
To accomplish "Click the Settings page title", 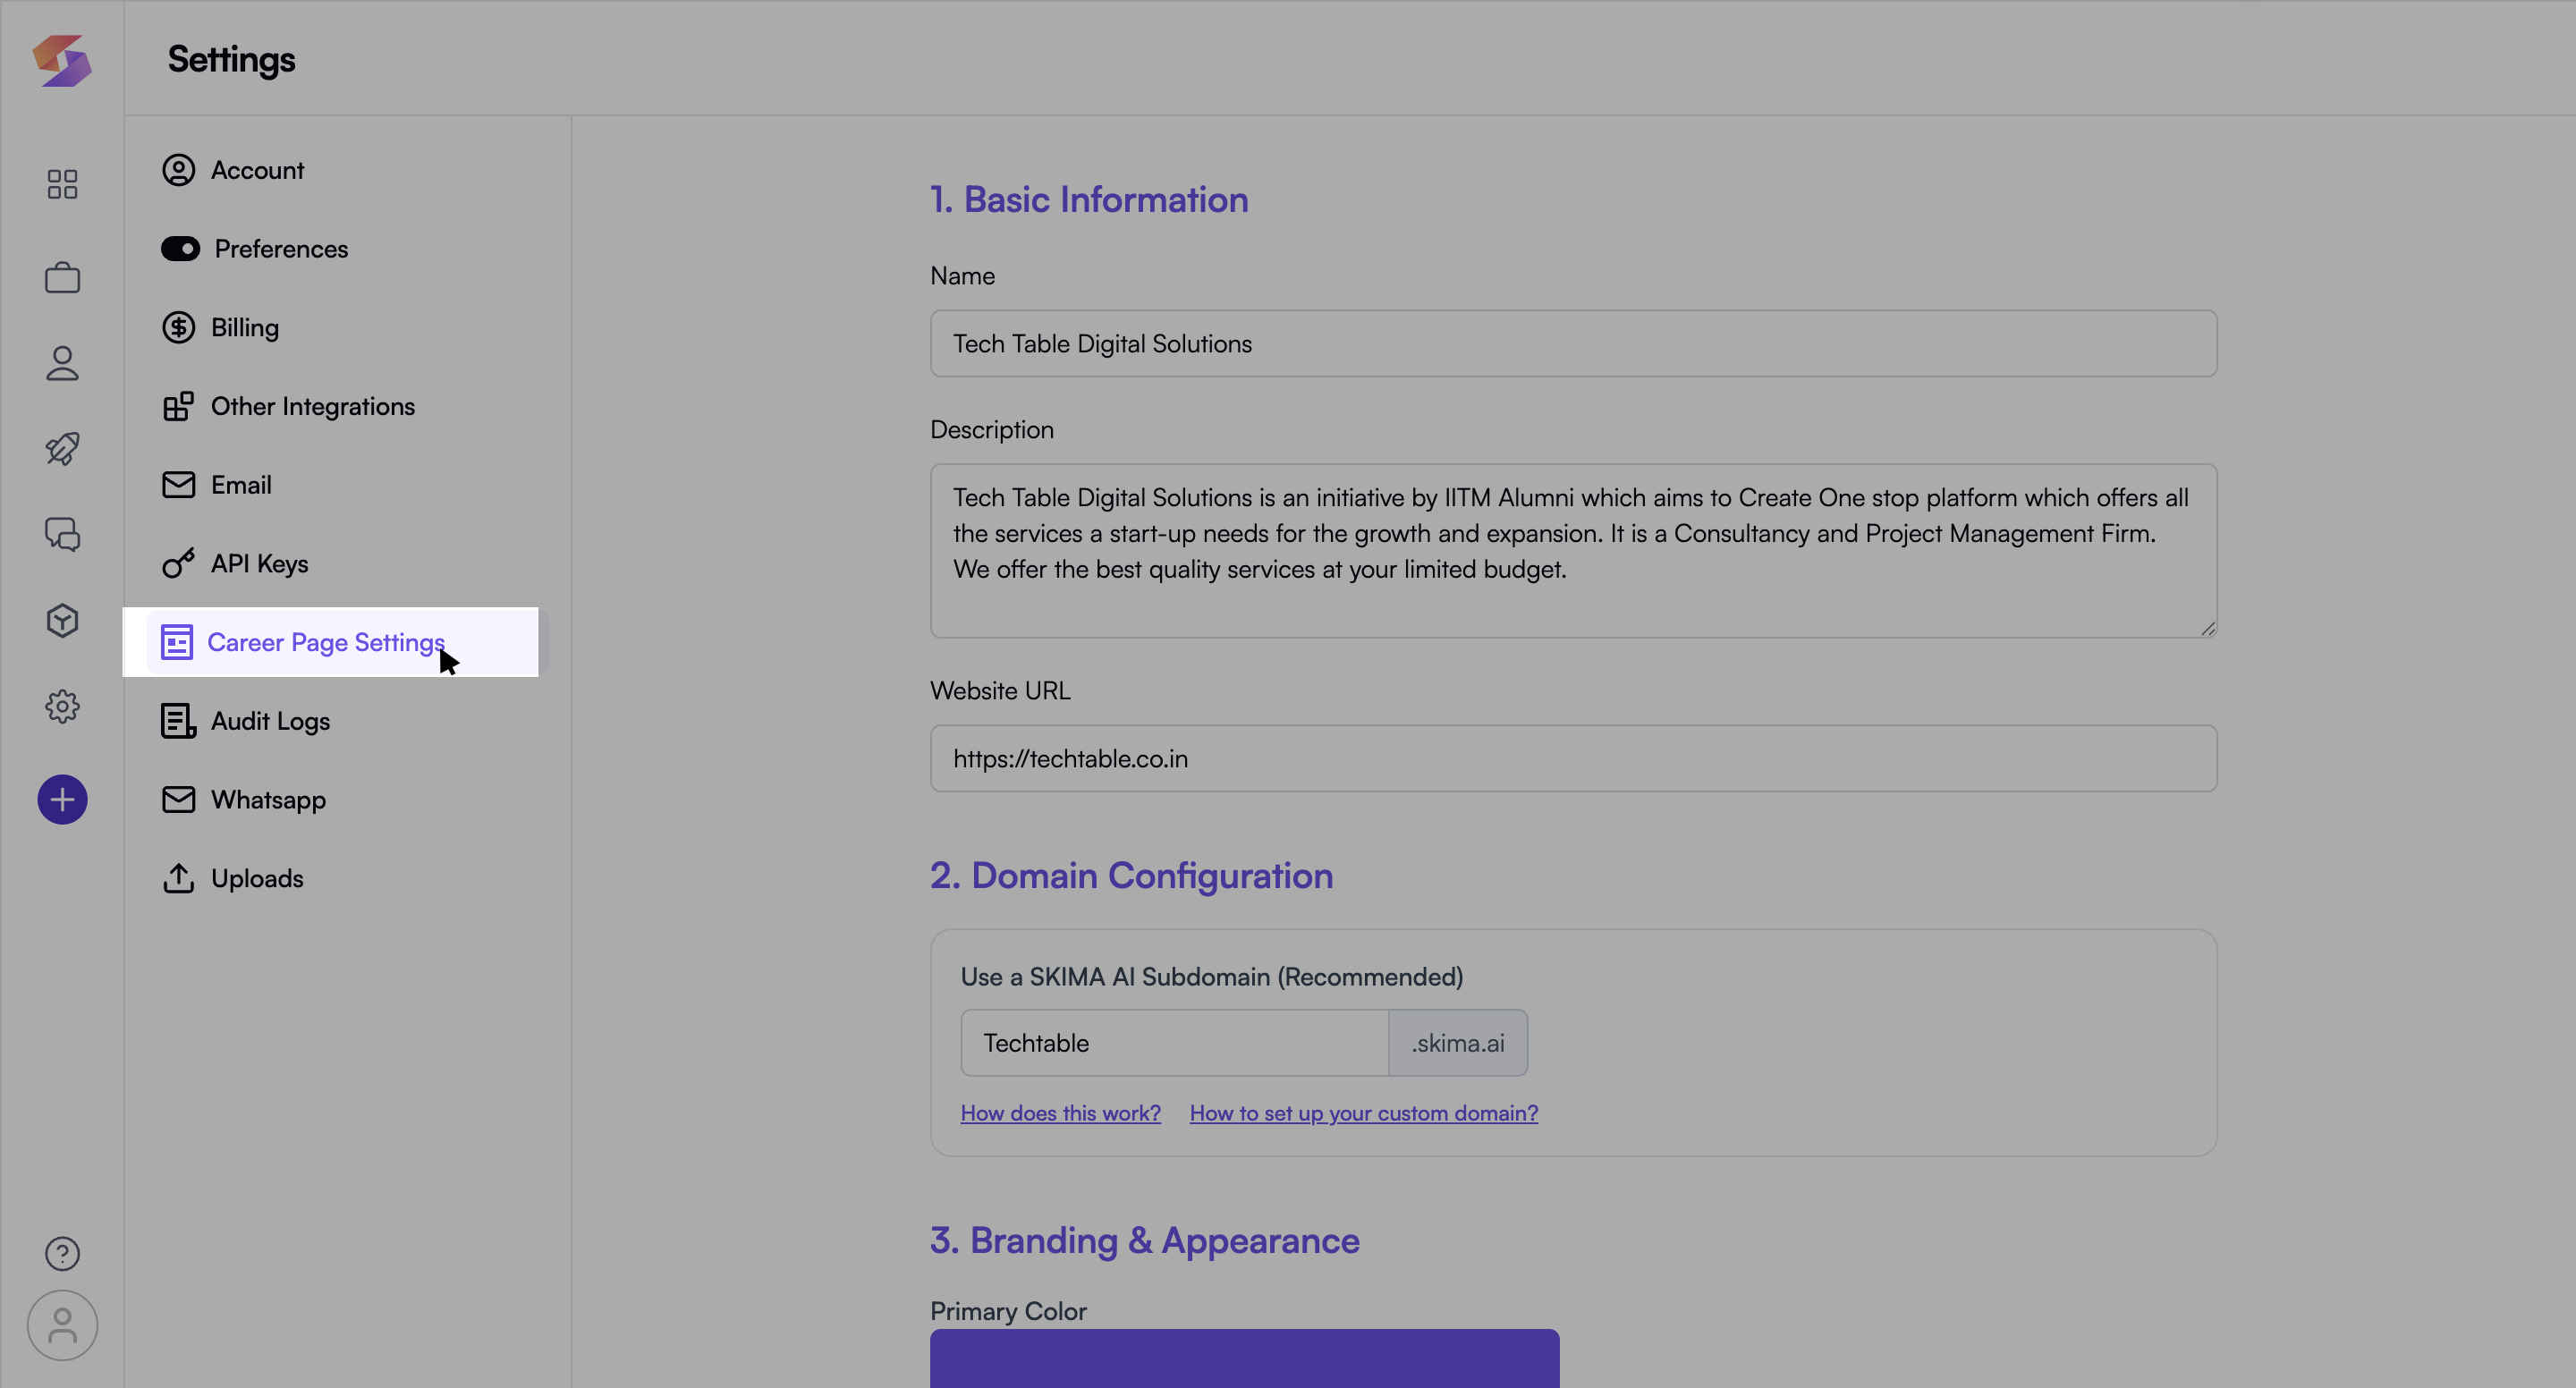I will pos(231,59).
